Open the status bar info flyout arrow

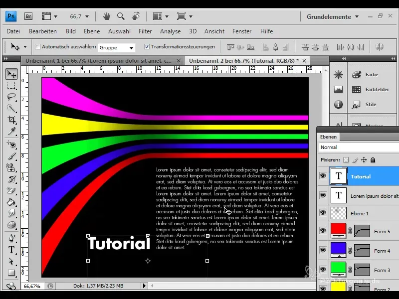pyautogui.click(x=144, y=286)
